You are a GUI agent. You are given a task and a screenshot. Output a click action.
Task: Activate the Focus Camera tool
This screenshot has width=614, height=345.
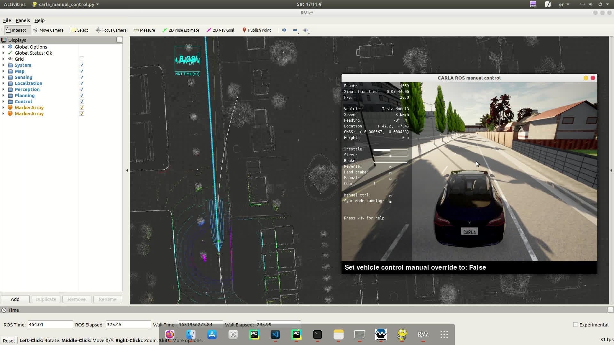tap(111, 30)
